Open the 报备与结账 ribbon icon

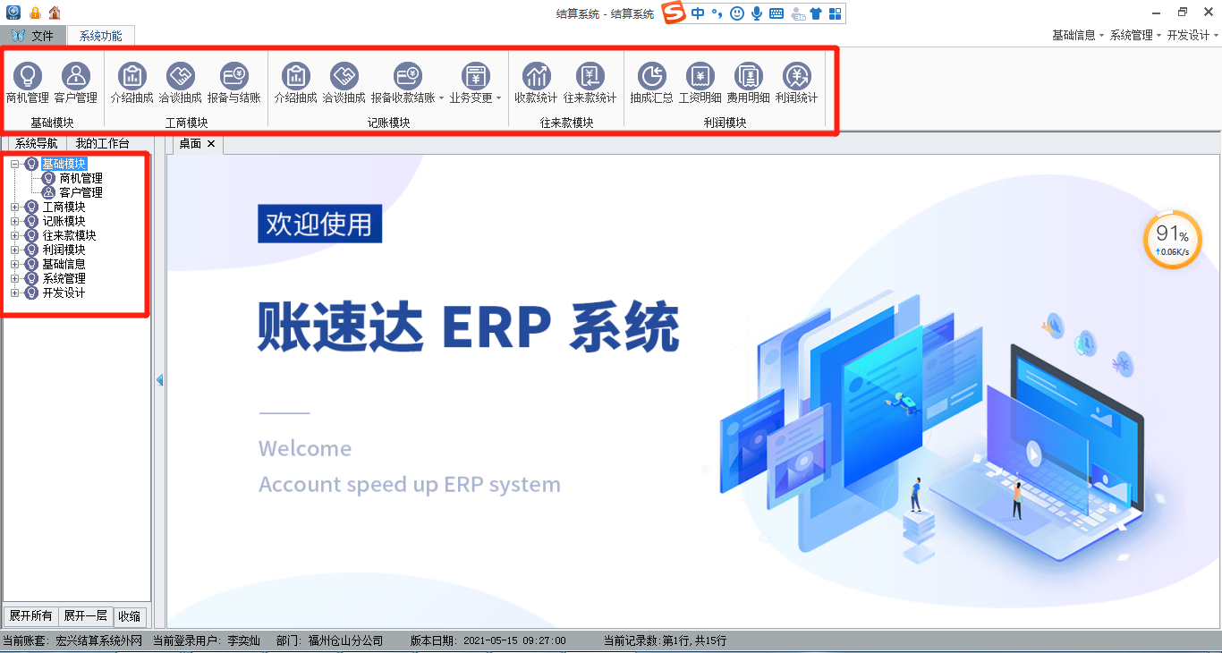pyautogui.click(x=234, y=84)
